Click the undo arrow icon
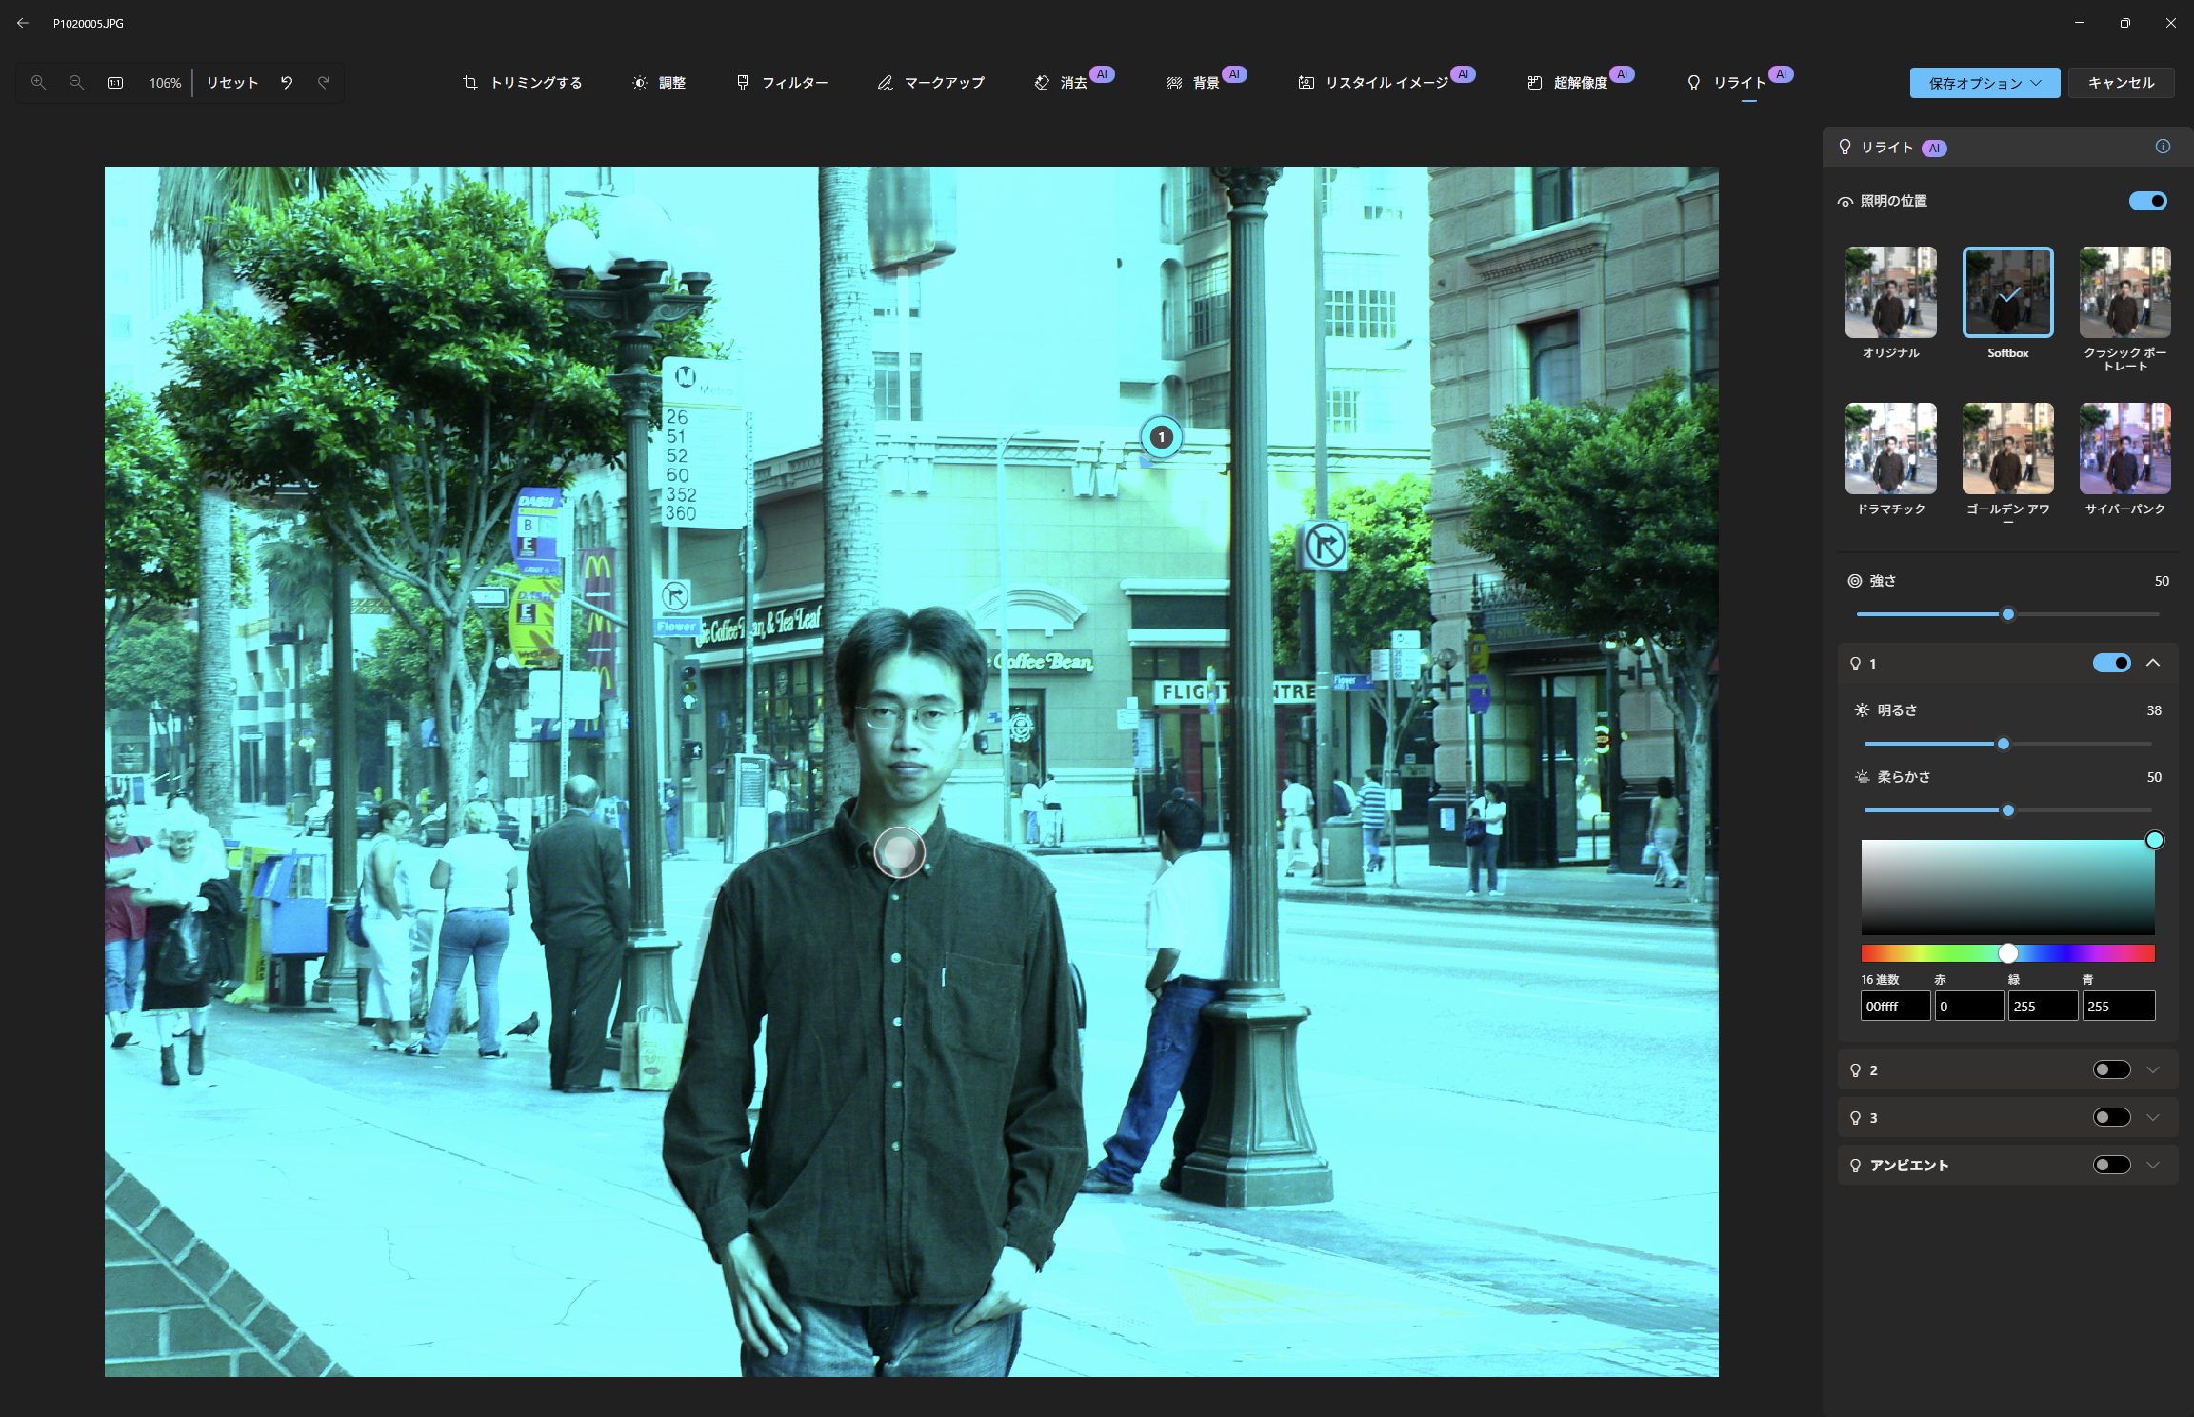This screenshot has width=2194, height=1417. [287, 83]
